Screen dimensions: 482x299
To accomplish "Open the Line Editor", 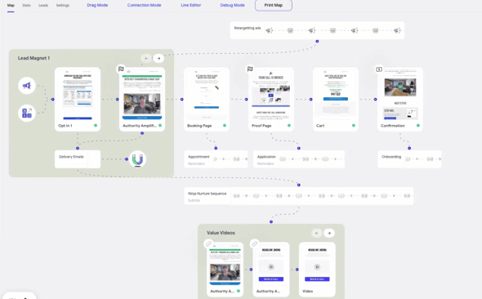I will [191, 5].
